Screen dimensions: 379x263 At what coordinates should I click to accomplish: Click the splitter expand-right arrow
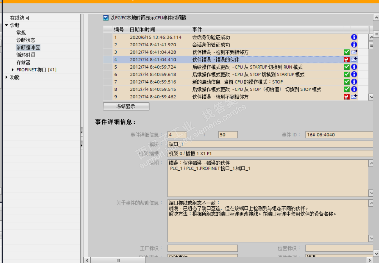[x=82, y=145]
